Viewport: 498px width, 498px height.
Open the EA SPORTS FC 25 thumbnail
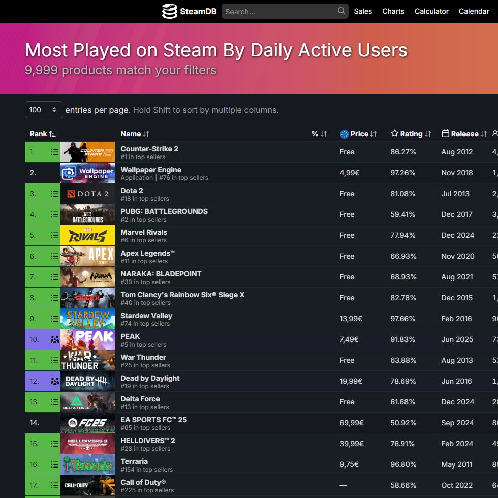pyautogui.click(x=87, y=423)
